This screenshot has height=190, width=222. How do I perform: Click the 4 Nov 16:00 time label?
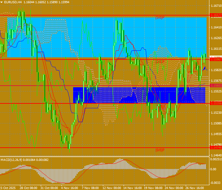click(70, 188)
